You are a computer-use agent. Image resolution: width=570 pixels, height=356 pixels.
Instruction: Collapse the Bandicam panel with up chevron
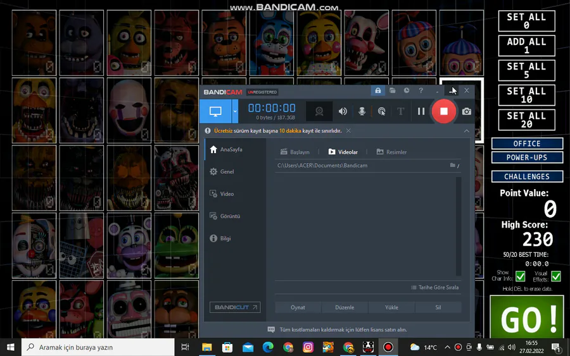tap(466, 131)
